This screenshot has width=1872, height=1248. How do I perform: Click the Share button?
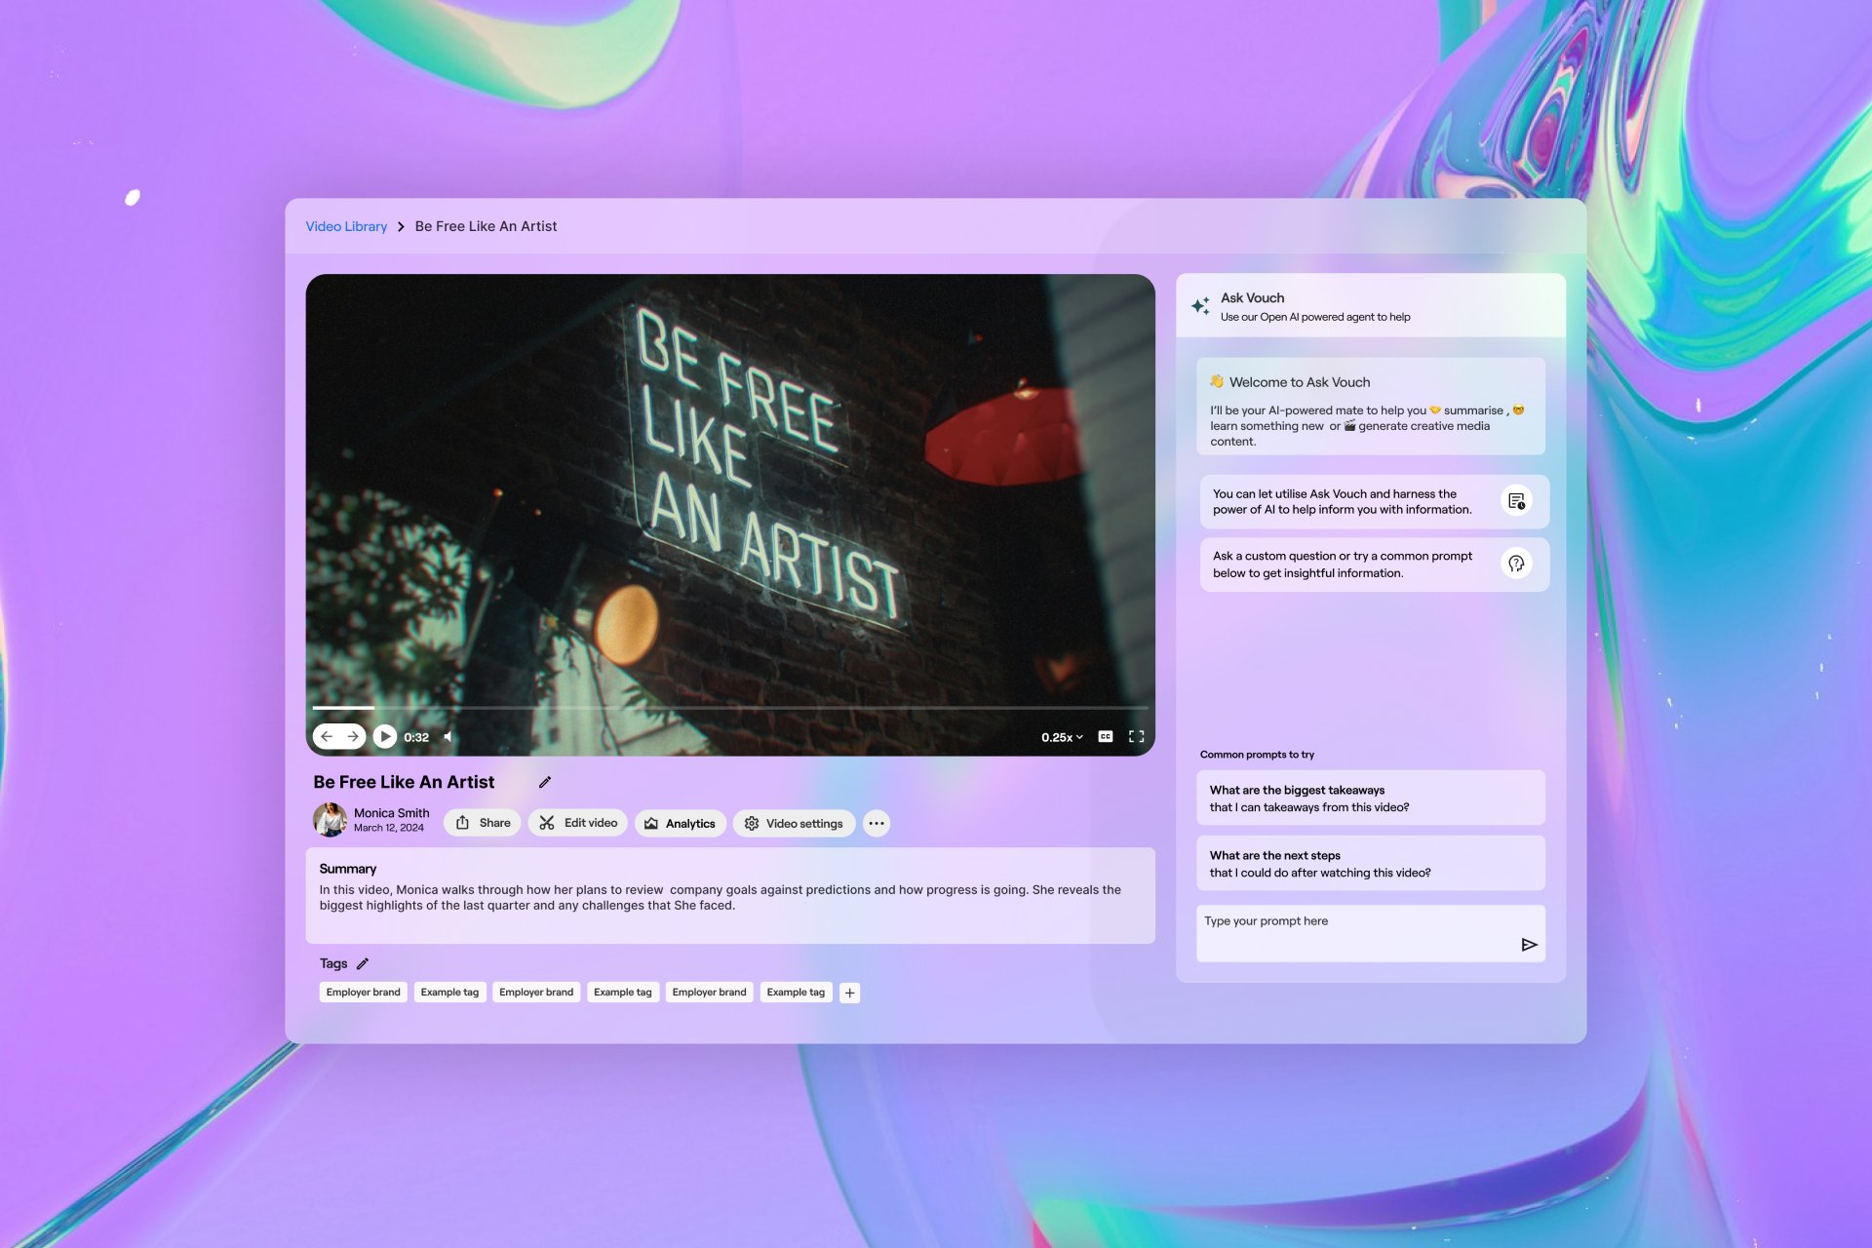484,823
